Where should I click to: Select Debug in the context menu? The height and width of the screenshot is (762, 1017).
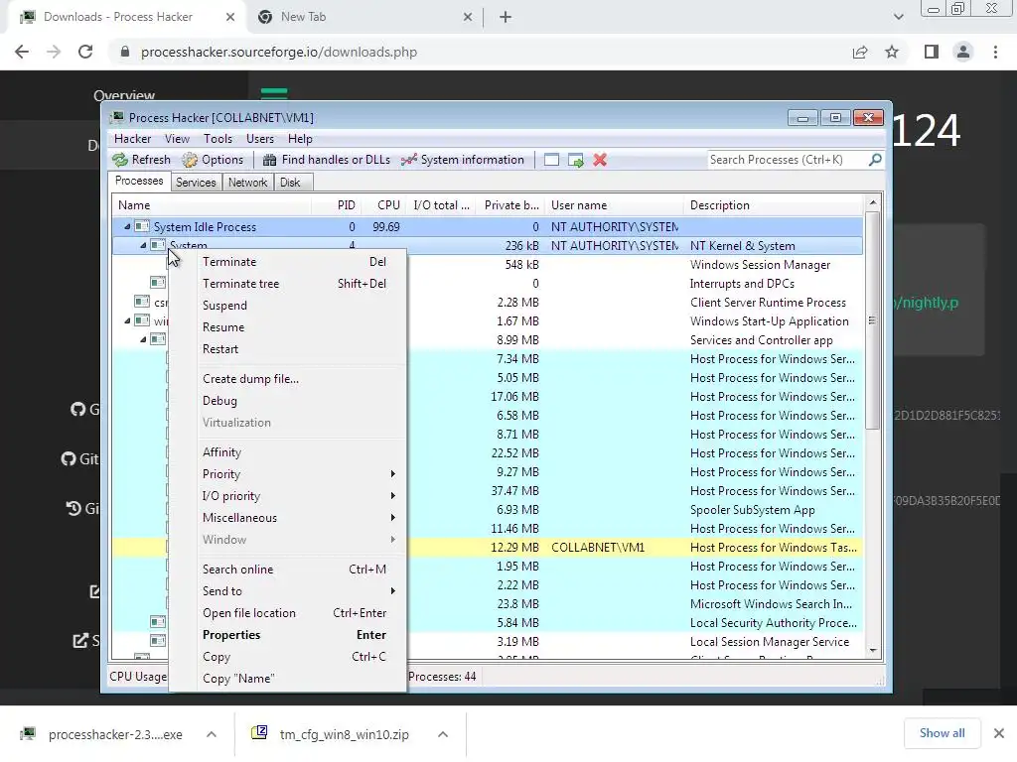point(287,401)
